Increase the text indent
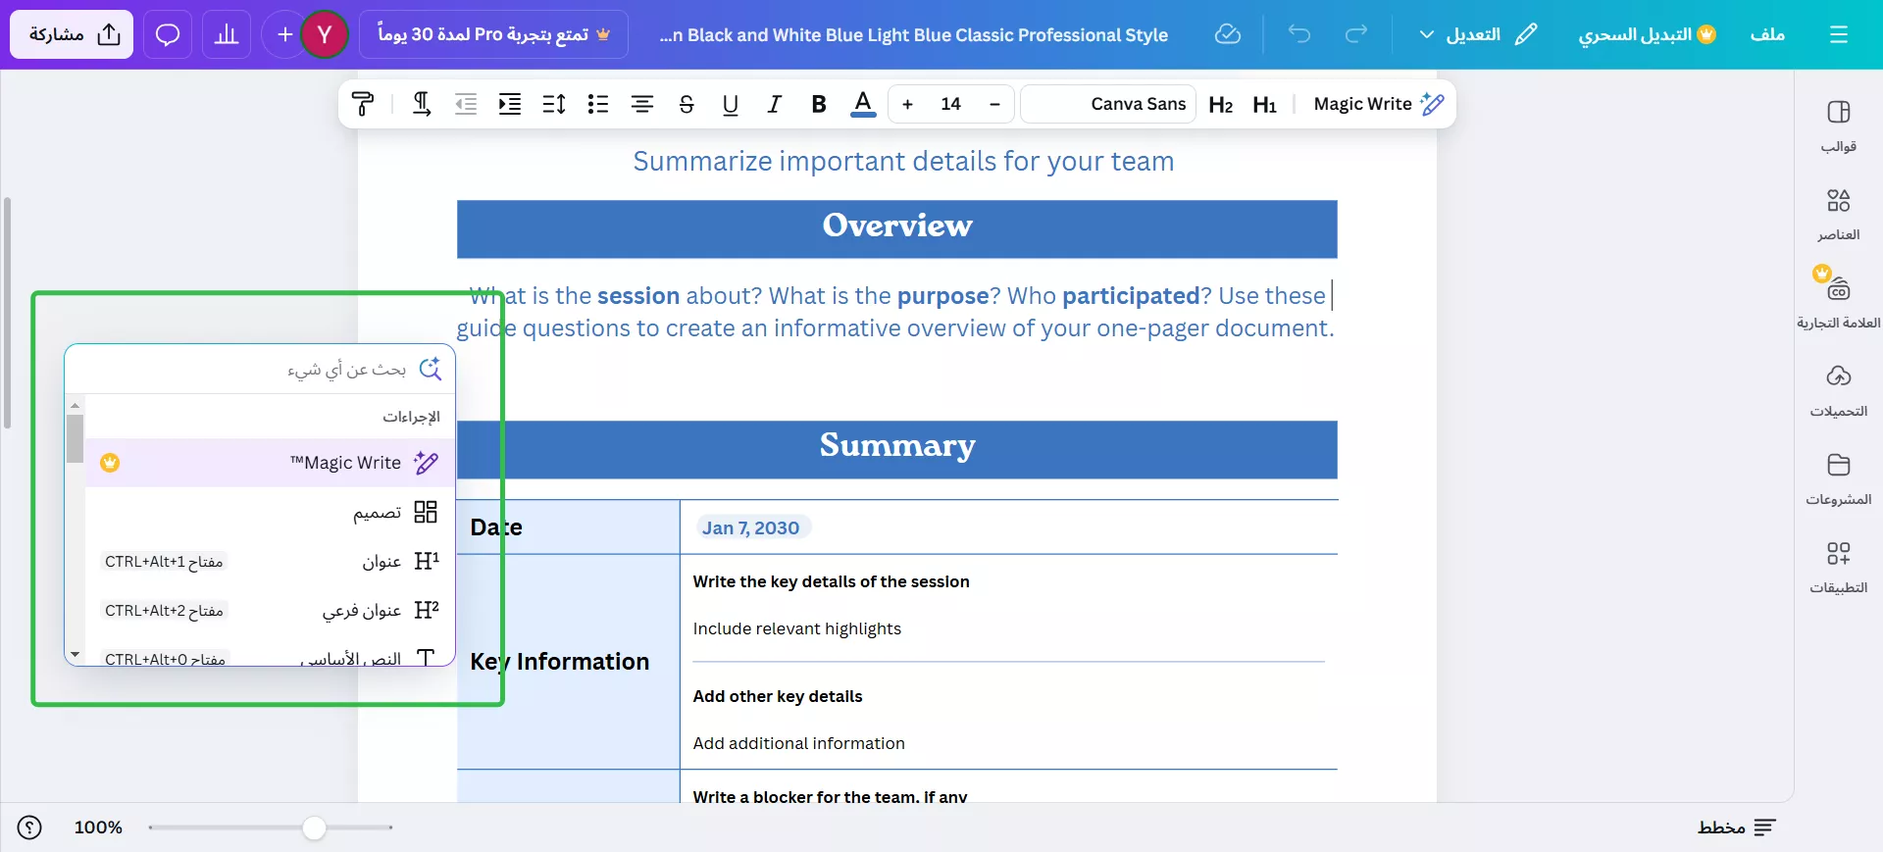 click(x=510, y=104)
